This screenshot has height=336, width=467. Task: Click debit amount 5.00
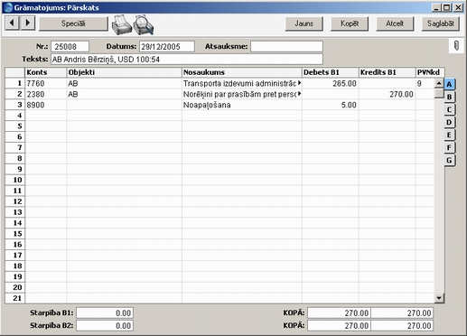coord(331,105)
